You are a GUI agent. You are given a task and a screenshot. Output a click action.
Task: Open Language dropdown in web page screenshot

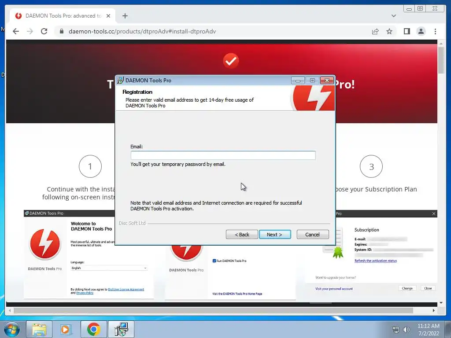[x=109, y=268]
